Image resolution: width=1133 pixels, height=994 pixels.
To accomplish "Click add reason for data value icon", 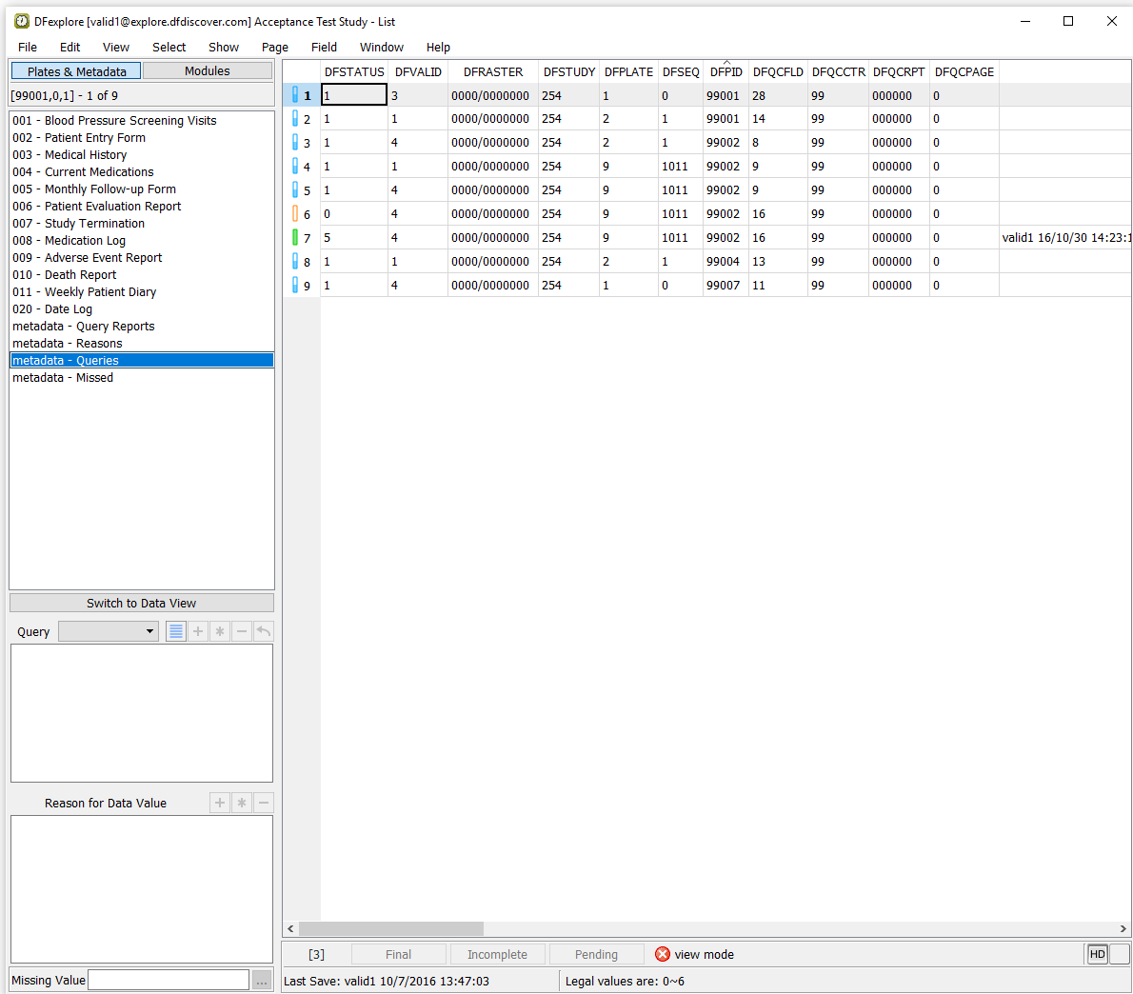I will 220,803.
